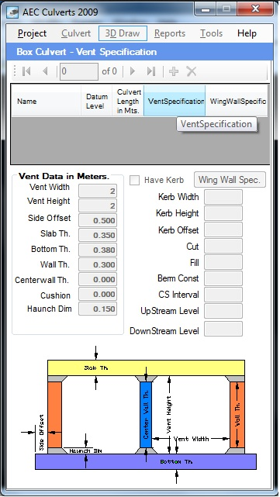Click the 'of 0' record count text

109,71
